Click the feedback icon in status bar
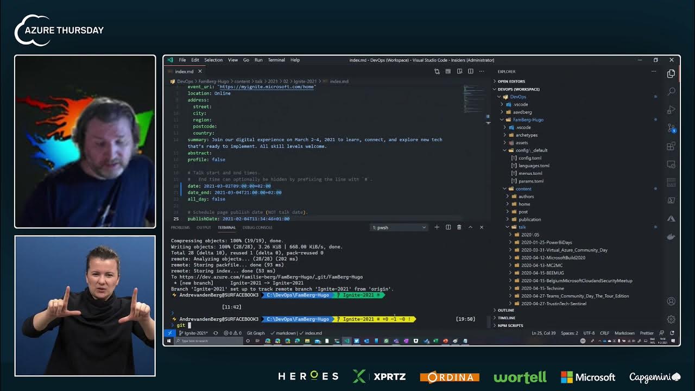The width and height of the screenshot is (695, 391). click(x=662, y=333)
